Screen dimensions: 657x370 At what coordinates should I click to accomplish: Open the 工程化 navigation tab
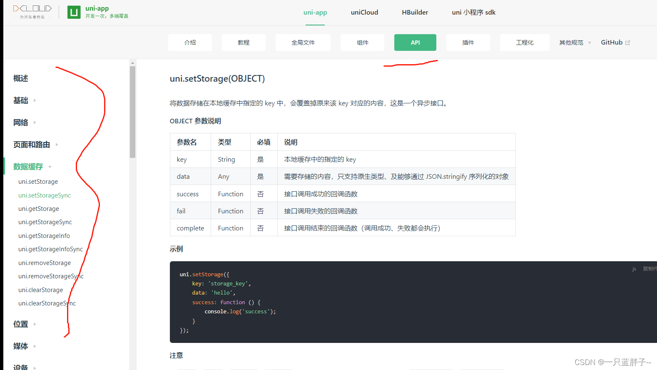click(x=525, y=42)
